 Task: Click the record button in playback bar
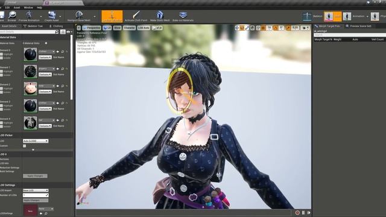pos(297,213)
